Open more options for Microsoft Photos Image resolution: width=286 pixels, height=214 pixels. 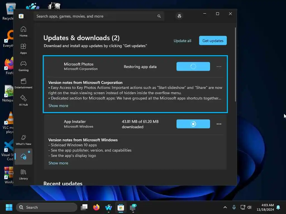tap(219, 67)
